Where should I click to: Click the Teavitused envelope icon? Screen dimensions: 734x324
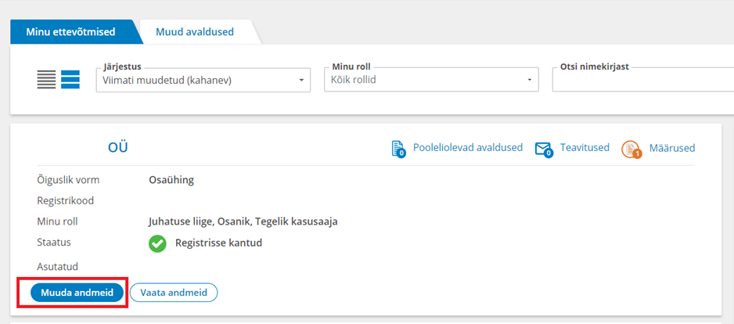(544, 149)
